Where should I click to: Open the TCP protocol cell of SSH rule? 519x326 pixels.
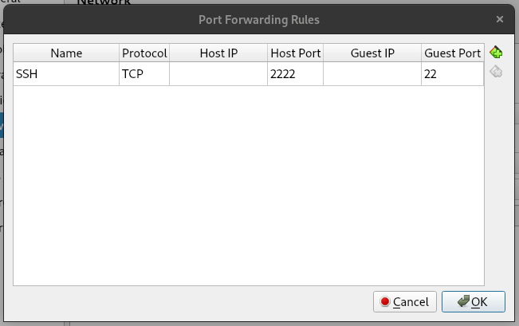click(144, 74)
